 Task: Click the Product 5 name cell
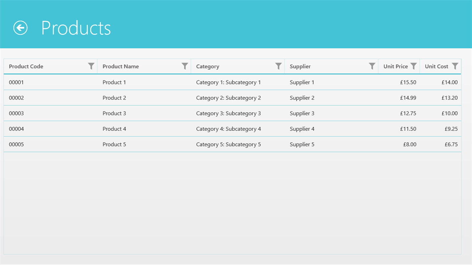coord(144,144)
